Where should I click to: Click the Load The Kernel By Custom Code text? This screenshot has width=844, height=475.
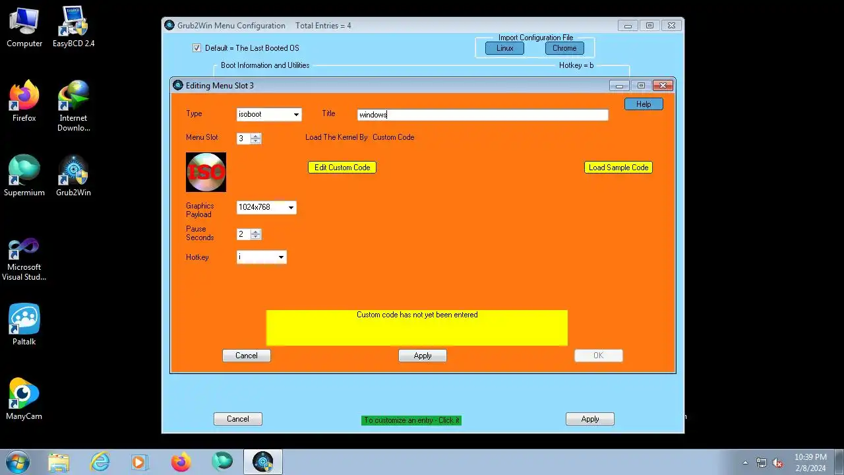[x=360, y=137]
